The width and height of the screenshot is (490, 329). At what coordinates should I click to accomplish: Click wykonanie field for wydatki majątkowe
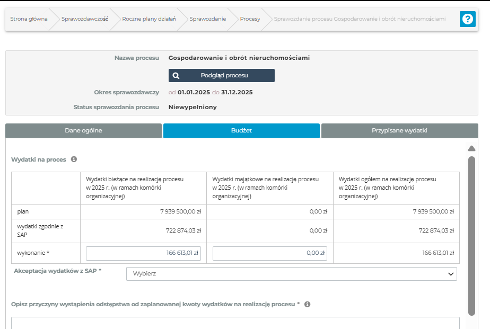(x=269, y=253)
